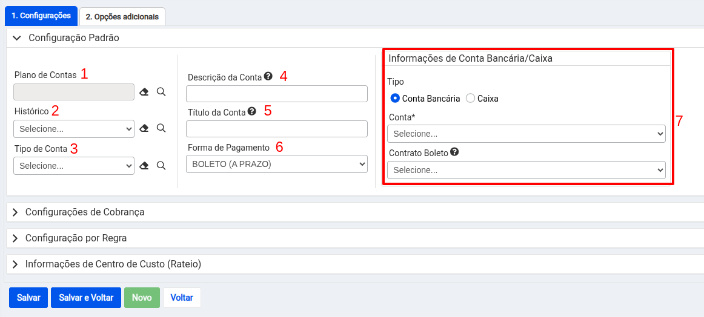Click the Salvar e Voltar button
Screen dimensions: 704x317
click(86, 298)
